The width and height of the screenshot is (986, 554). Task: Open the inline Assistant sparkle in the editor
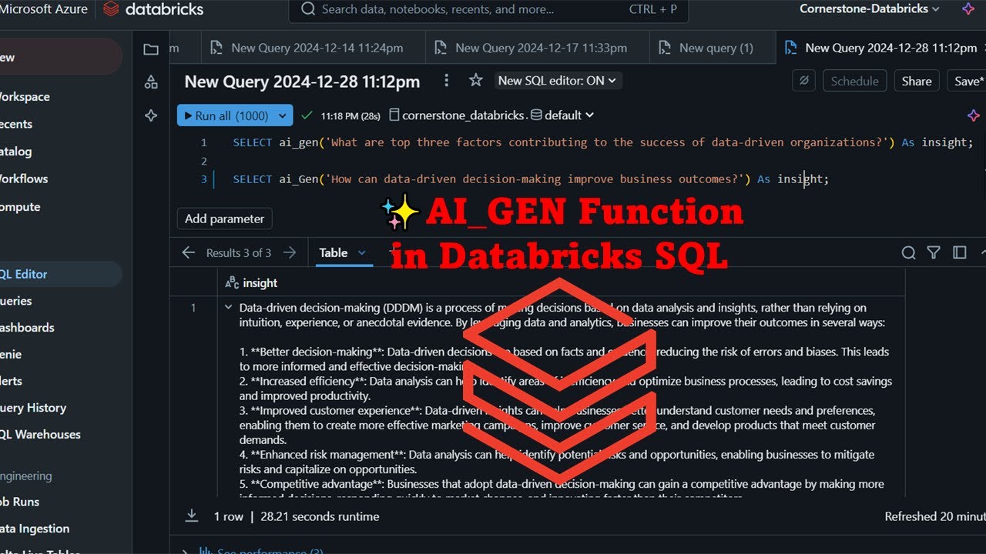pos(974,115)
